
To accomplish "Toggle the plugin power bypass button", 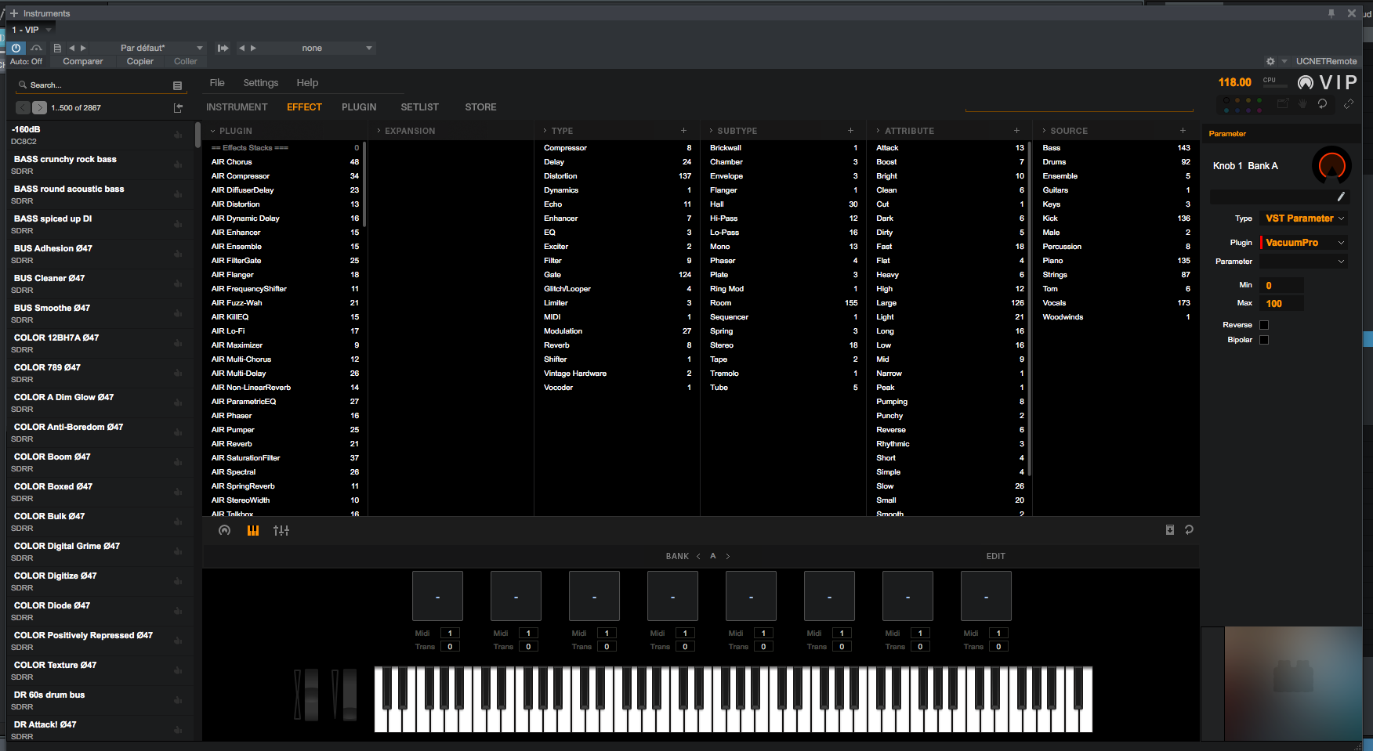I will pos(16,48).
